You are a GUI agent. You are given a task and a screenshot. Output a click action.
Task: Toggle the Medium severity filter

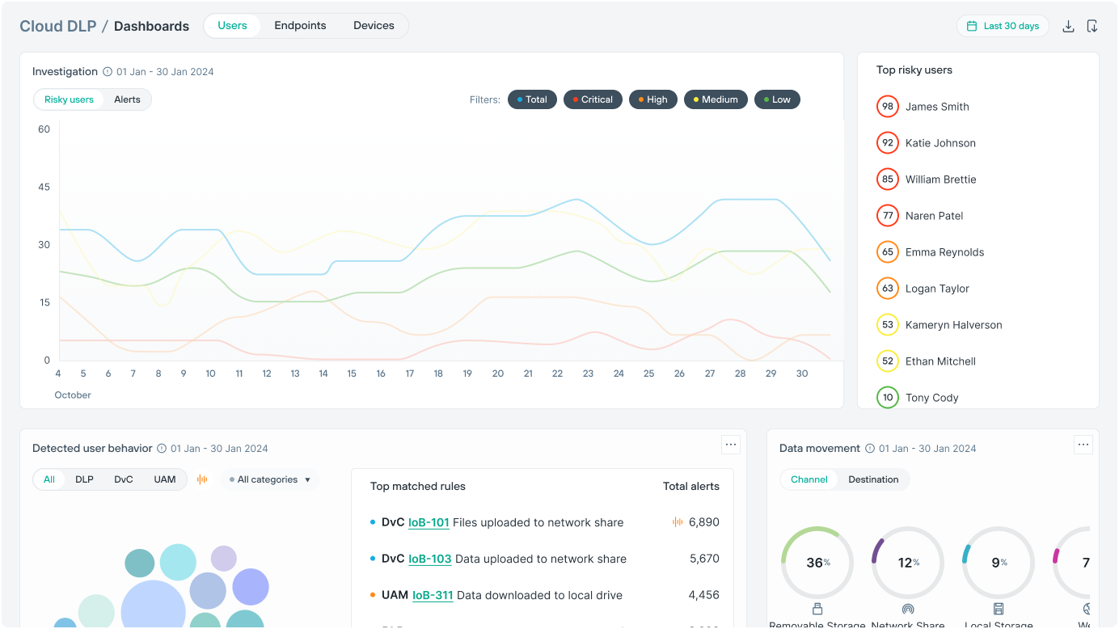click(x=716, y=99)
